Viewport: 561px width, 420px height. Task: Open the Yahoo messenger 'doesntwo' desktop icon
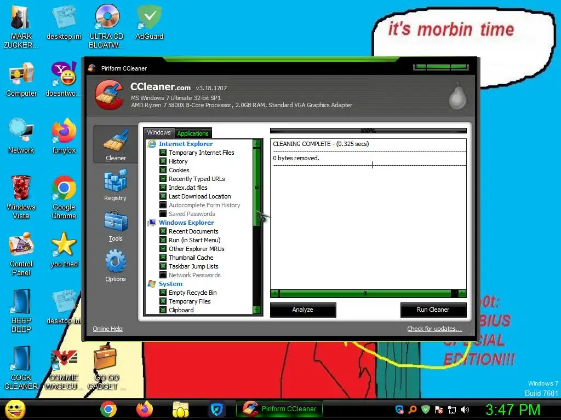pyautogui.click(x=64, y=79)
